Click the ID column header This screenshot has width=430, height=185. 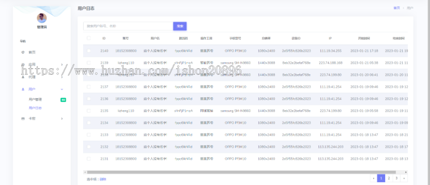(104, 38)
